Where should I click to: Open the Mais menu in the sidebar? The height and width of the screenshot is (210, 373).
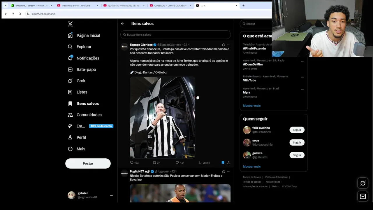tap(76, 149)
